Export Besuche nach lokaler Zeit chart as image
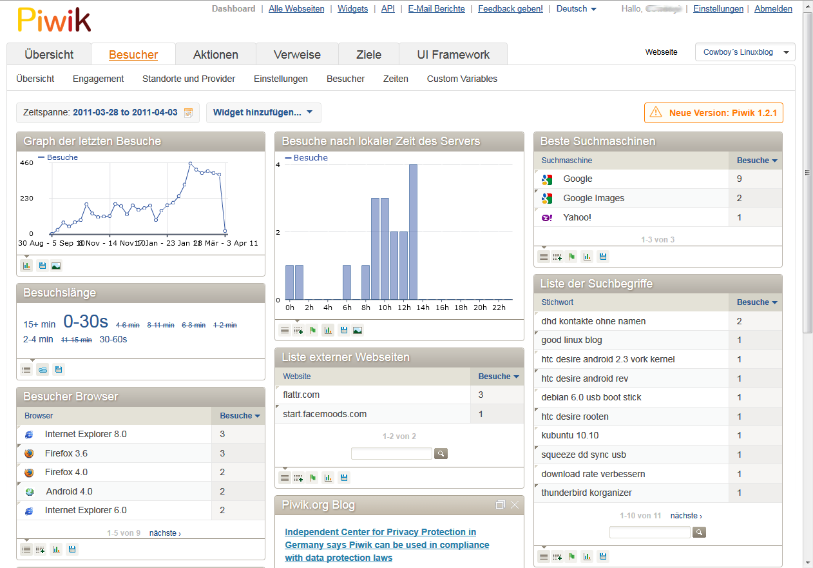Viewport: 813px width, 568px height. (x=358, y=330)
